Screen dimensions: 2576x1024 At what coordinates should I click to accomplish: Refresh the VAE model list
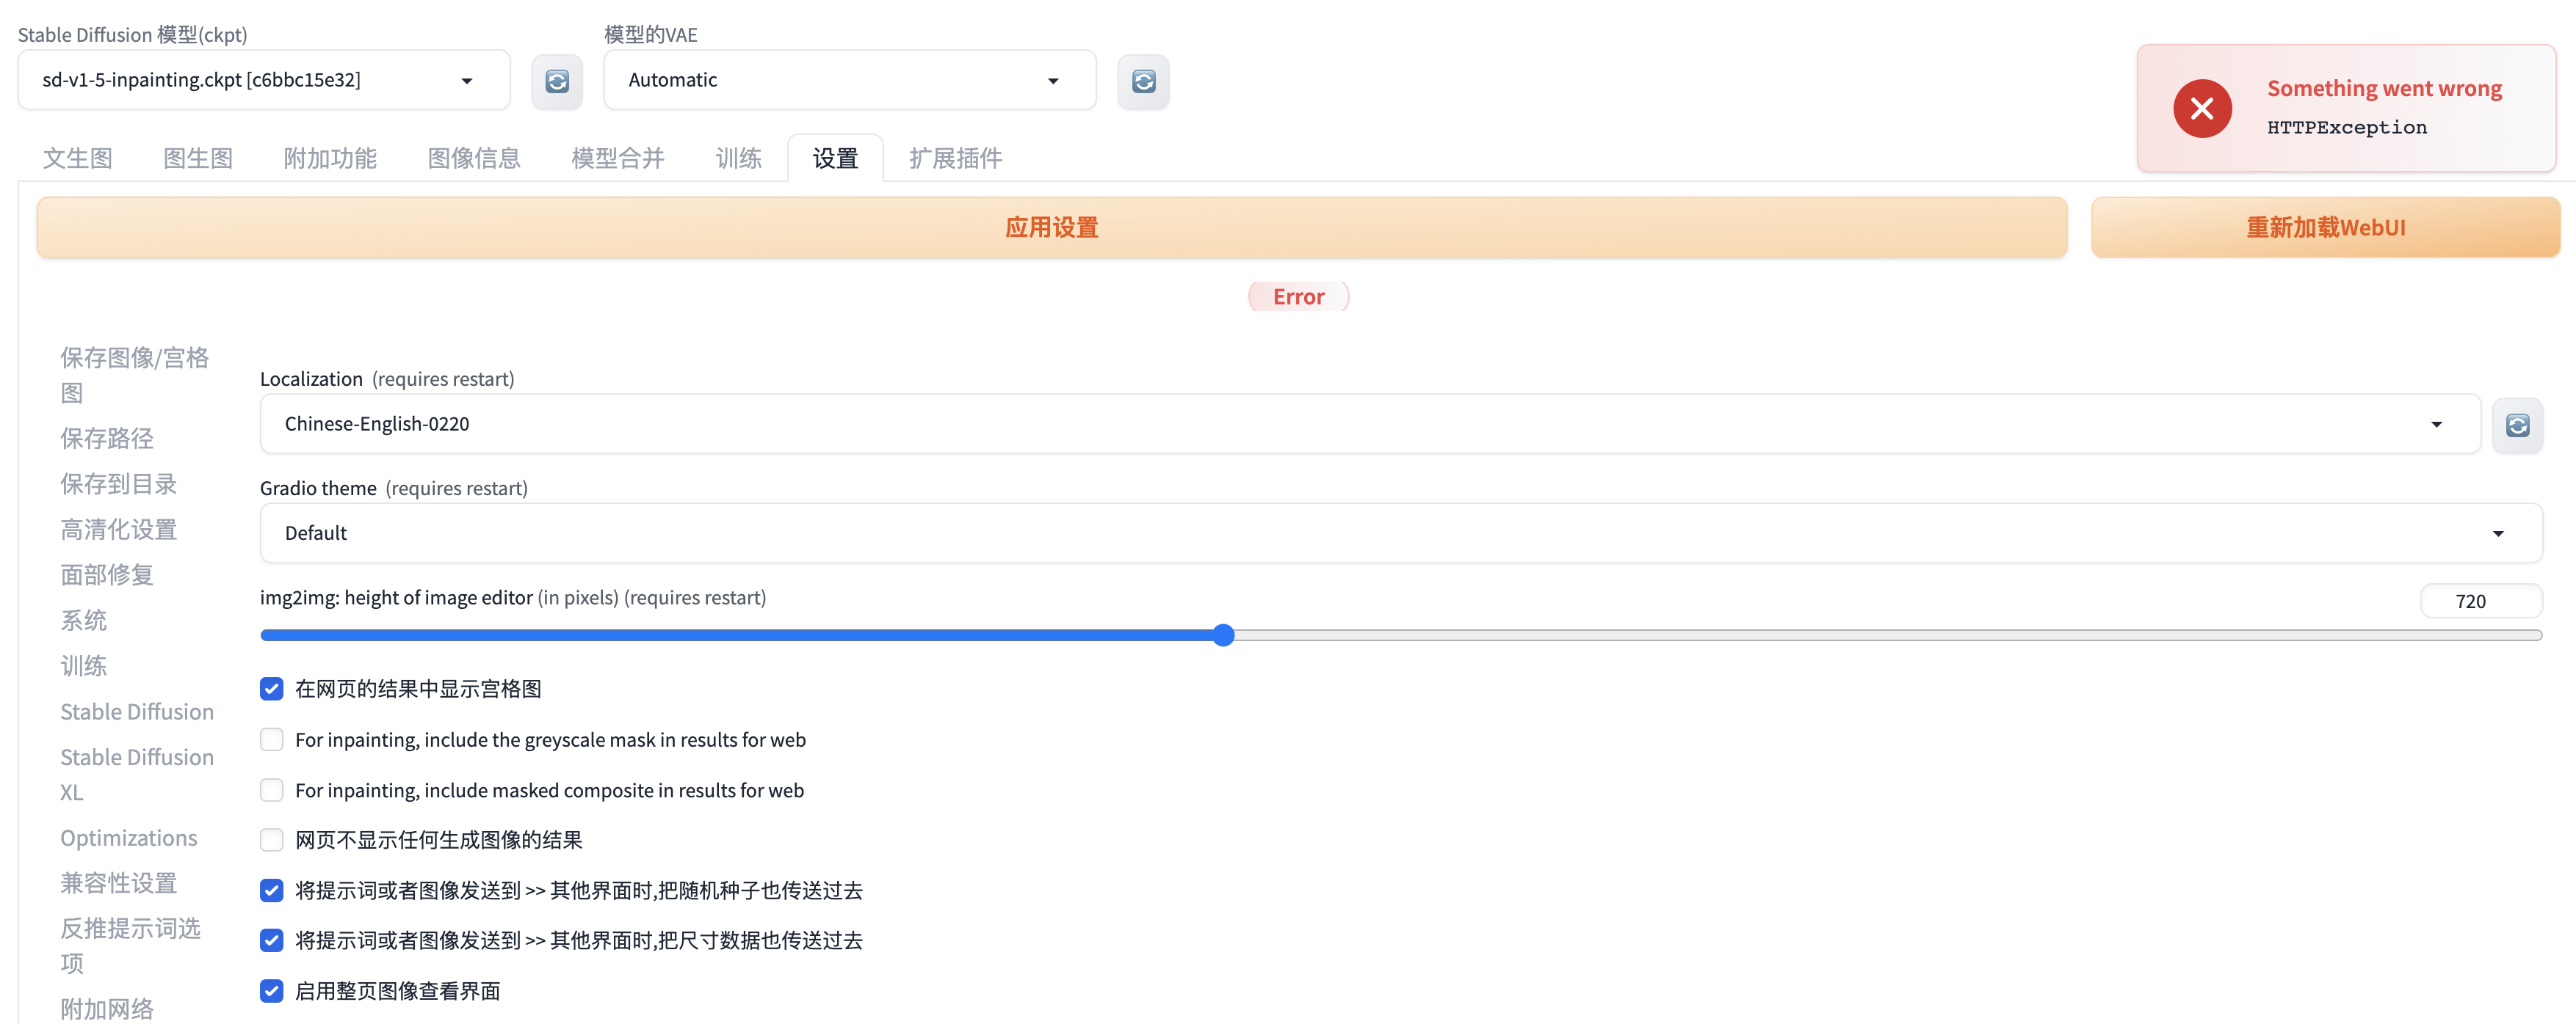point(1143,81)
